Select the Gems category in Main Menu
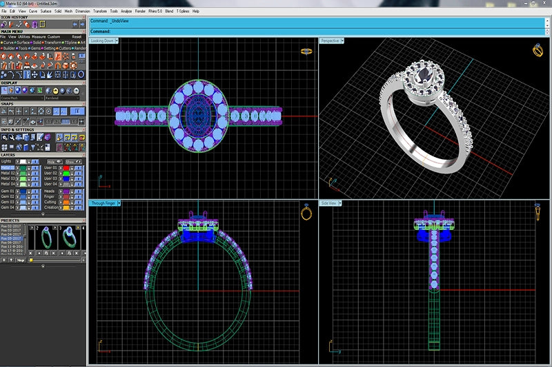Screen dimensions: 552x367 click(34, 48)
